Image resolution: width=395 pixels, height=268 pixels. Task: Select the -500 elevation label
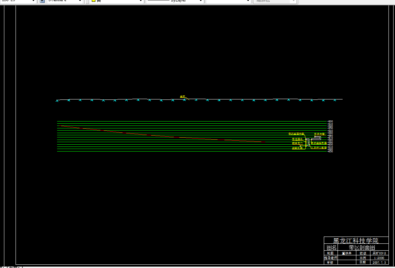330,121
